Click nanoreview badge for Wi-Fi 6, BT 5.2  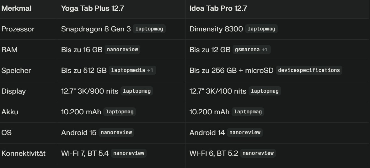[x=258, y=153]
